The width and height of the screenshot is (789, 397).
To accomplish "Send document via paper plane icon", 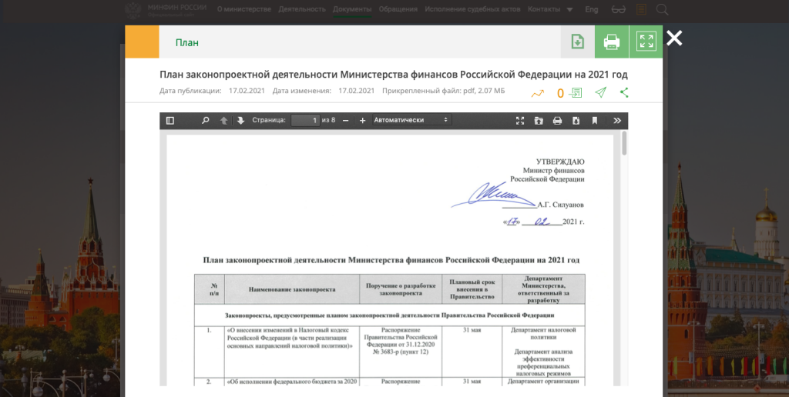I will 600,92.
